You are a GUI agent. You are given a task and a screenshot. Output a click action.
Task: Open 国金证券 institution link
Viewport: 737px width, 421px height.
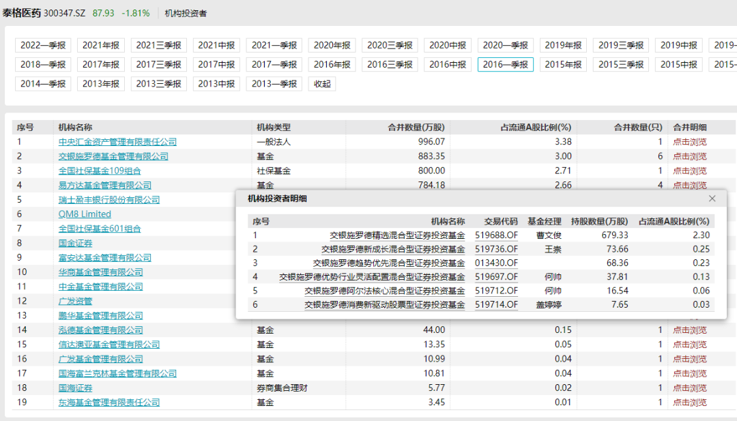75,243
